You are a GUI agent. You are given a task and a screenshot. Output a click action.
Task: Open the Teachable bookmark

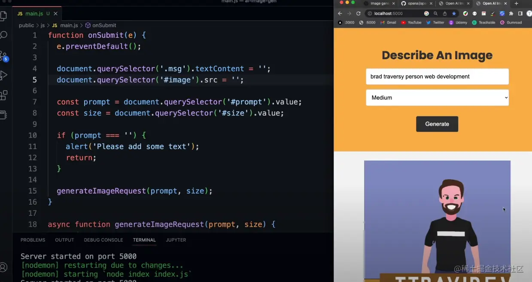pos(484,22)
